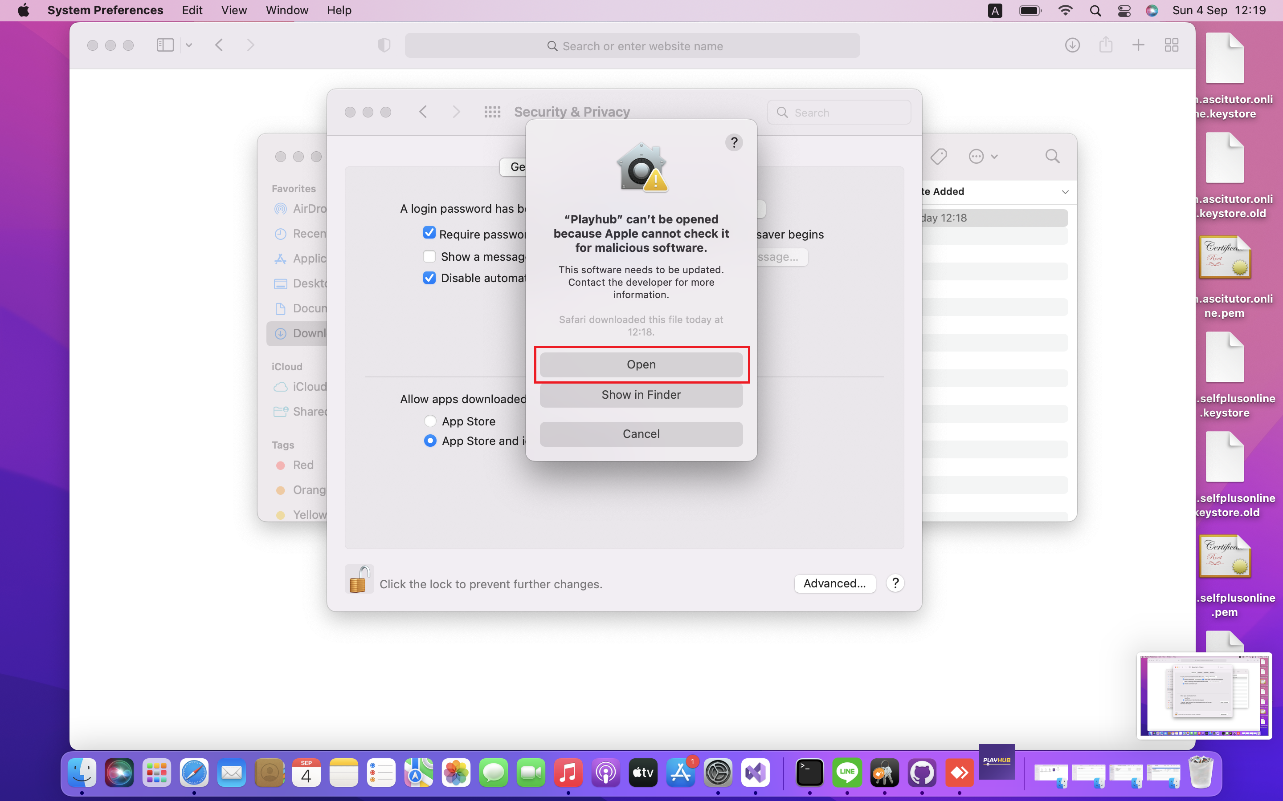Open the Window menu
This screenshot has height=801, width=1283.
[x=287, y=10]
